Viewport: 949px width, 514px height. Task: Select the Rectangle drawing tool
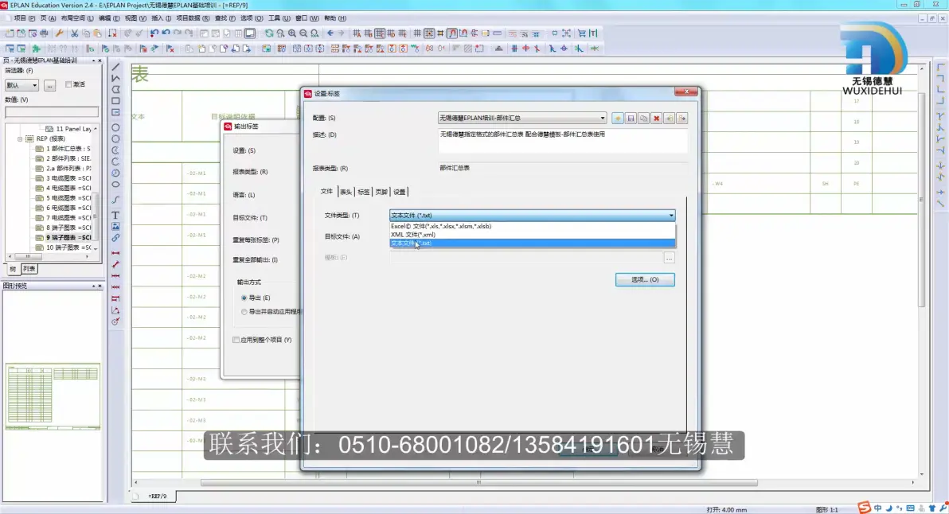115,101
